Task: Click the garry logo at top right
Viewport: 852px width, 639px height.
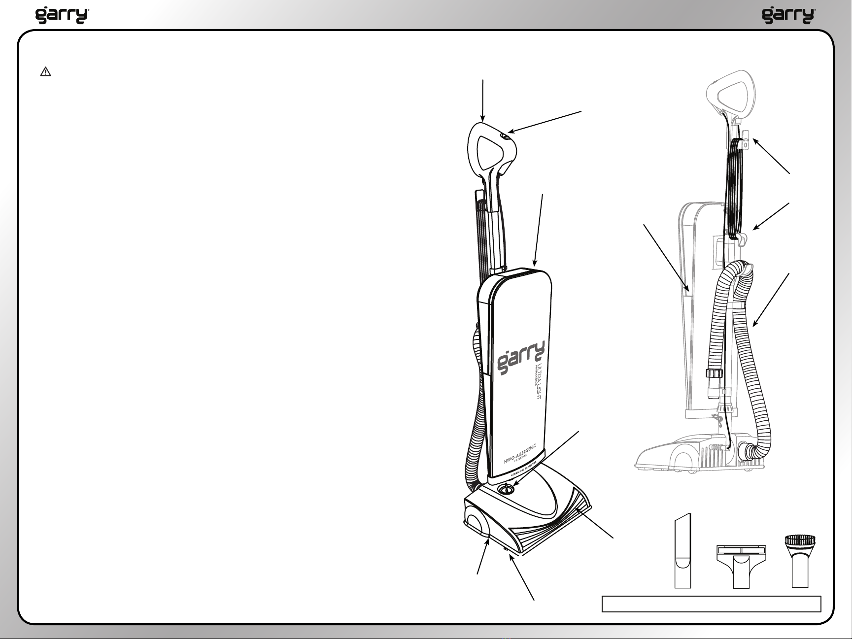Action: point(788,15)
